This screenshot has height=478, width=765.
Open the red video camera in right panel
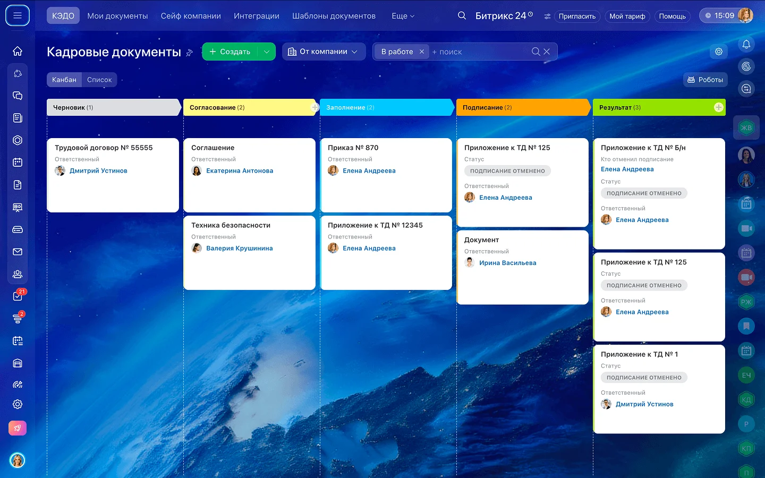tap(746, 277)
